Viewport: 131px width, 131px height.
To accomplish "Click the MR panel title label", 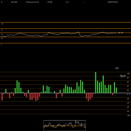I will 117,68.
